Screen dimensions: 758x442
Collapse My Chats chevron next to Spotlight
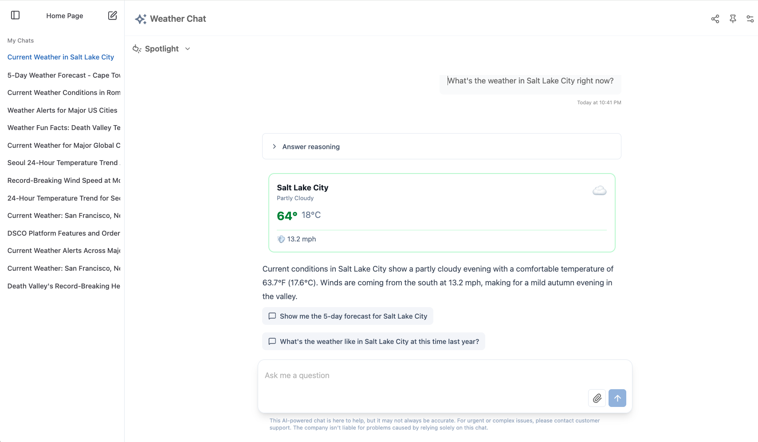click(x=188, y=49)
